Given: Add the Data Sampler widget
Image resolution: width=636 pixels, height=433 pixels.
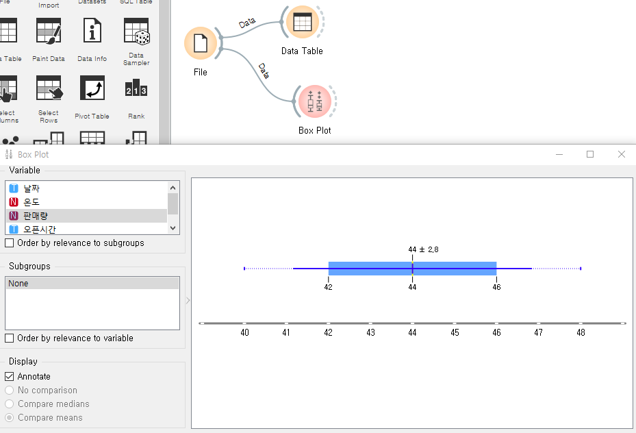Looking at the screenshot, I should pos(137,31).
